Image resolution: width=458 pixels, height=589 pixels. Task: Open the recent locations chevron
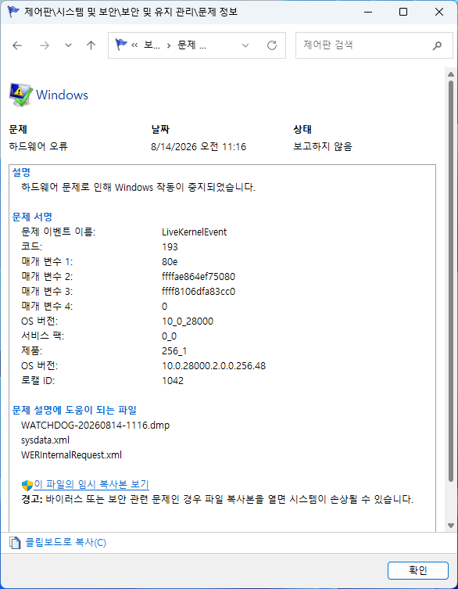[68, 45]
